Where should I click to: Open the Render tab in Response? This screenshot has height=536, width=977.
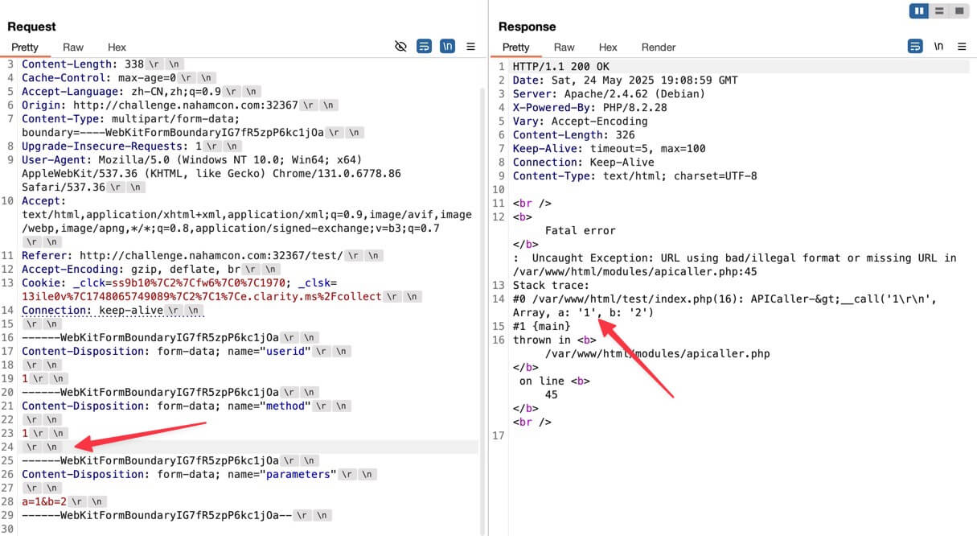(659, 47)
